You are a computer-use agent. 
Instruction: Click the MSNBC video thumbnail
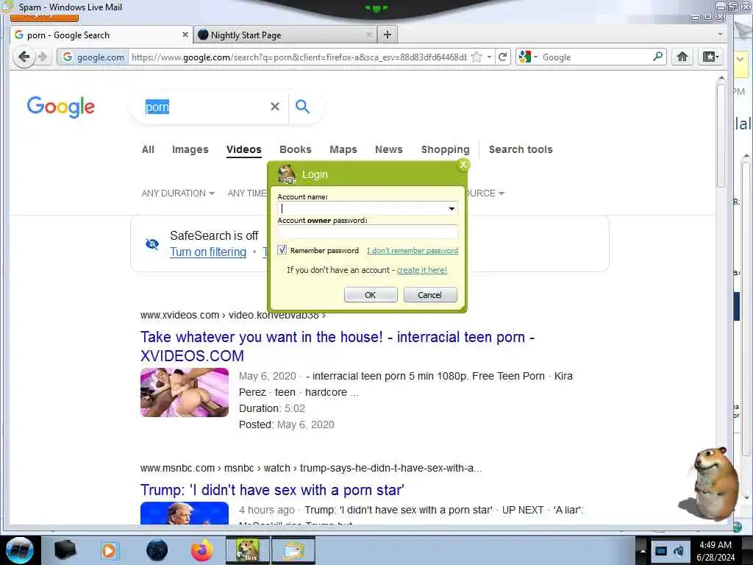tap(185, 513)
